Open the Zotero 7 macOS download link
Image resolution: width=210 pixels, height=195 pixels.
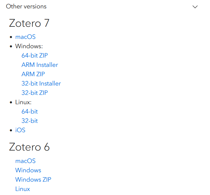click(x=25, y=37)
